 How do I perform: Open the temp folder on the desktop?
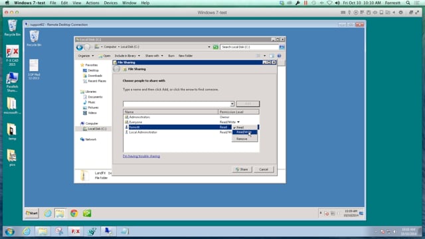click(12, 131)
